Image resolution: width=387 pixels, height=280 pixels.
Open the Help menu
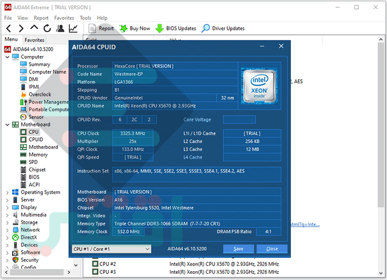coord(102,18)
